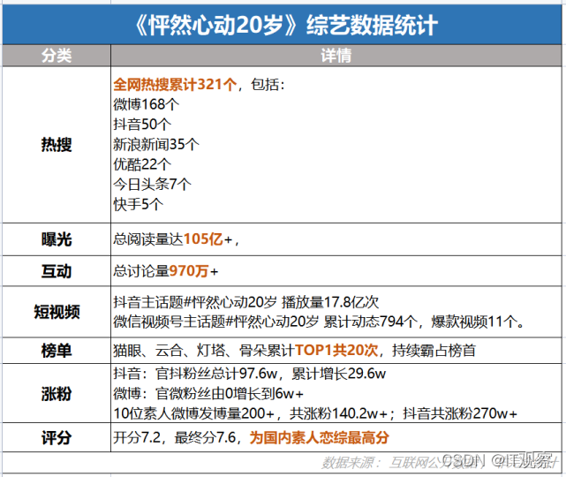
Task: Click the cell 总阅读量达105亿+
Action: [336, 239]
